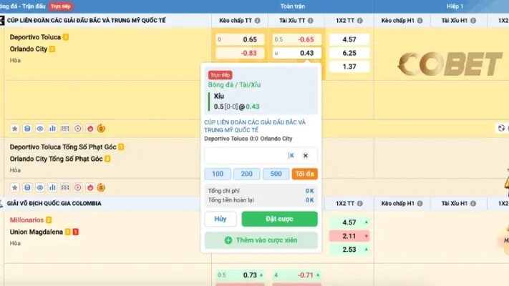
Task: Show info for top 1X2 TT column
Action: coord(359,21)
